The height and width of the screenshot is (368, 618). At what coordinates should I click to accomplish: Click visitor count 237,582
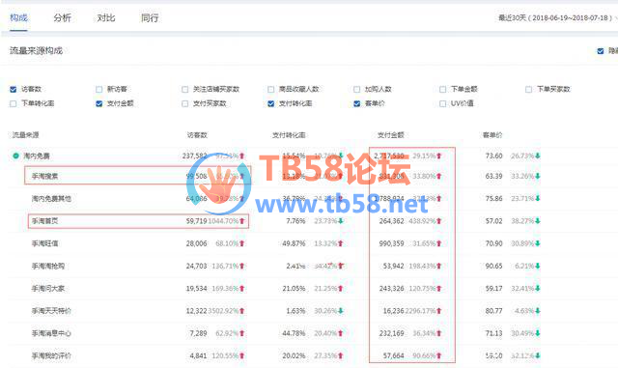click(x=195, y=156)
